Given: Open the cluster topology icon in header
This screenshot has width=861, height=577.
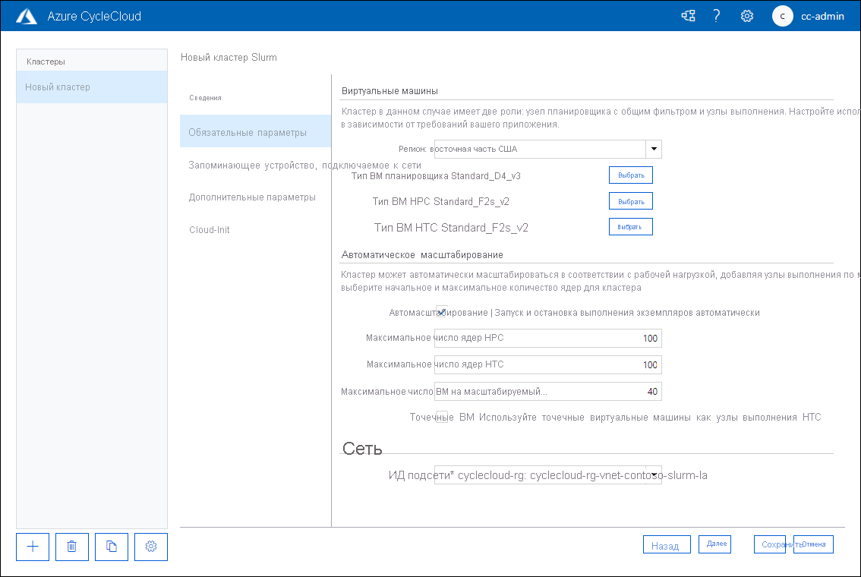Looking at the screenshot, I should point(688,16).
